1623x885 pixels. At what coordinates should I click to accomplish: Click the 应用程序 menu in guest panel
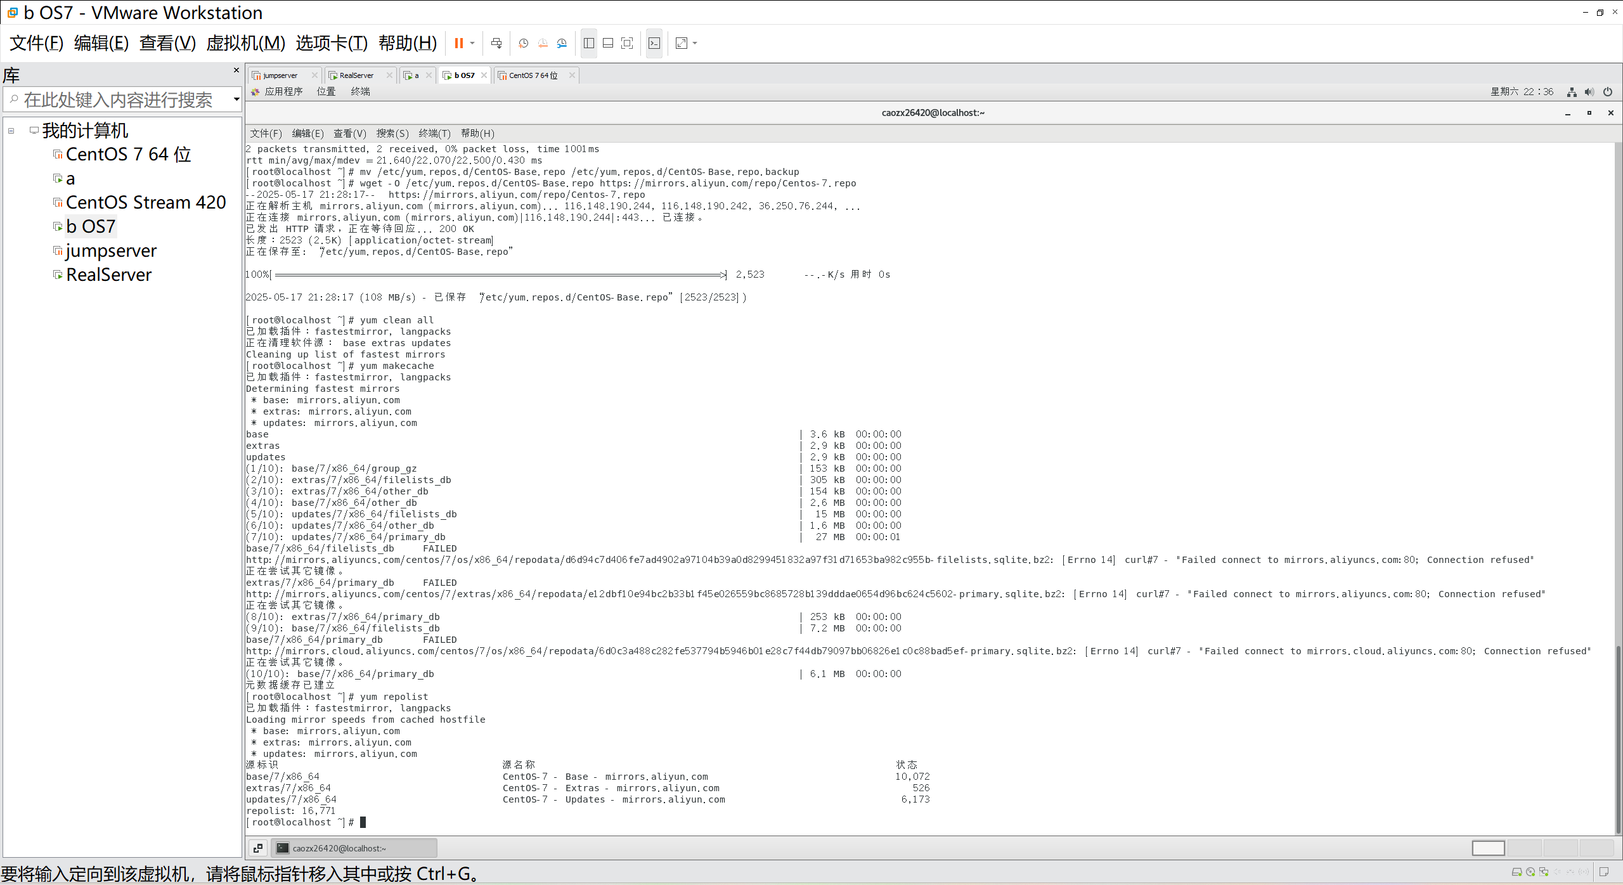click(x=283, y=92)
